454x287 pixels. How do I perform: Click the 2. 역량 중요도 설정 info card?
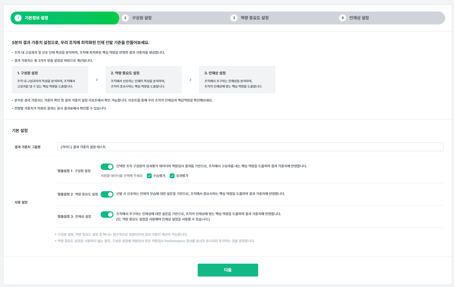click(144, 80)
